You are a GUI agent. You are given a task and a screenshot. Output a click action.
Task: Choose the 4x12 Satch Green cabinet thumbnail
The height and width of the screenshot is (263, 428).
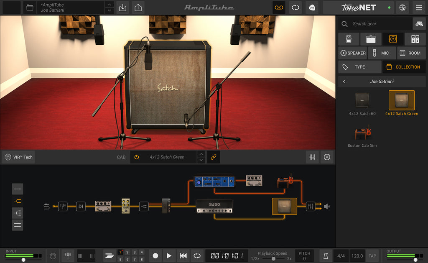(x=402, y=100)
